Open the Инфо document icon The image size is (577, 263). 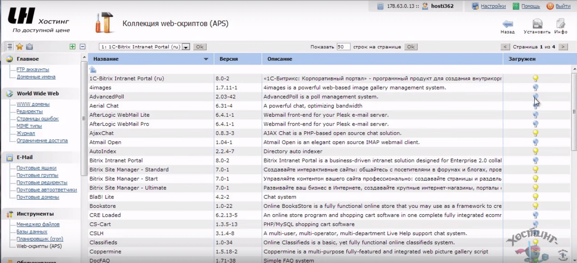click(x=560, y=24)
